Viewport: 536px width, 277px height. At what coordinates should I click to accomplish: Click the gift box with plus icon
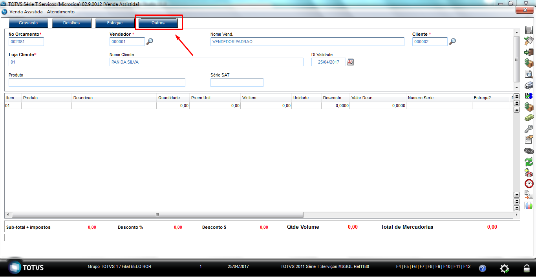click(529, 173)
